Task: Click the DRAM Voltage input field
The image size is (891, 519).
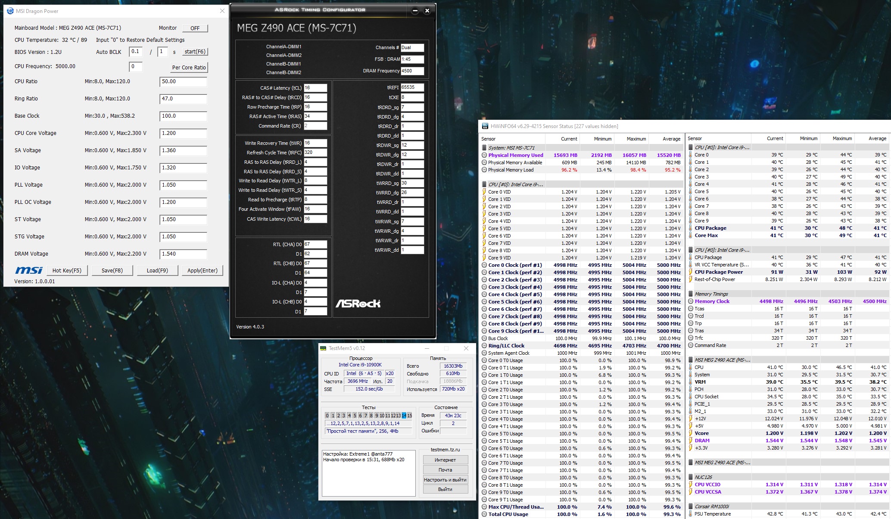Action: click(183, 254)
